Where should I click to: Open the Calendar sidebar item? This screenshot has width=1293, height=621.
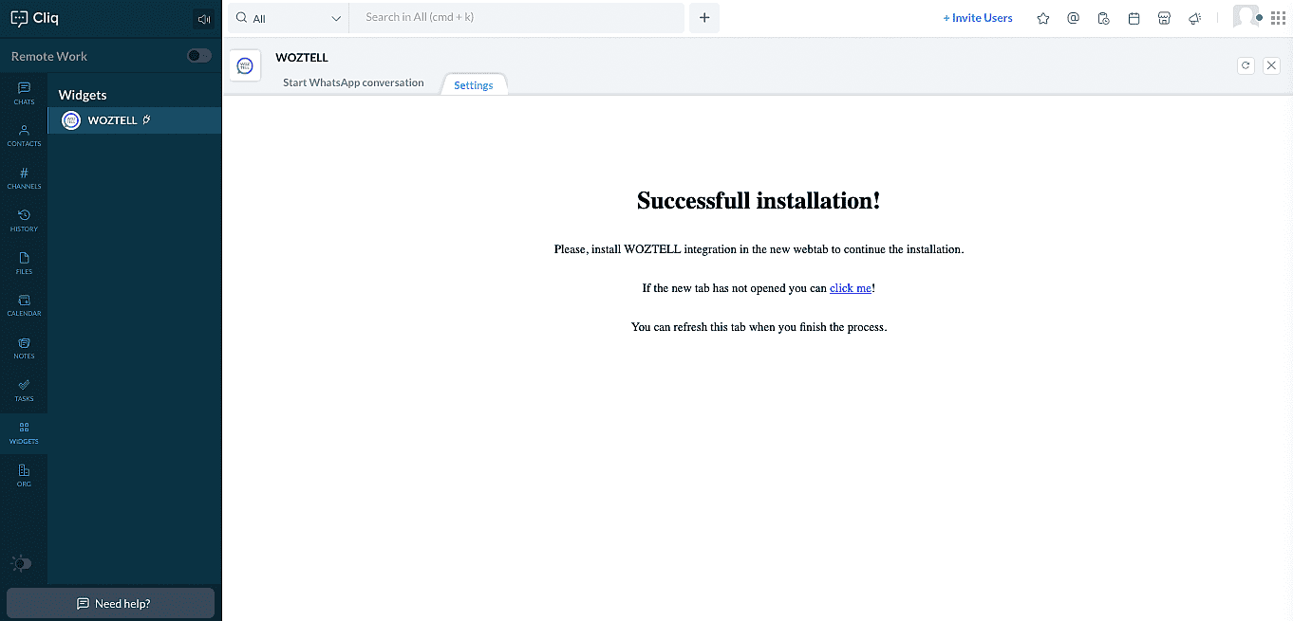(x=24, y=305)
